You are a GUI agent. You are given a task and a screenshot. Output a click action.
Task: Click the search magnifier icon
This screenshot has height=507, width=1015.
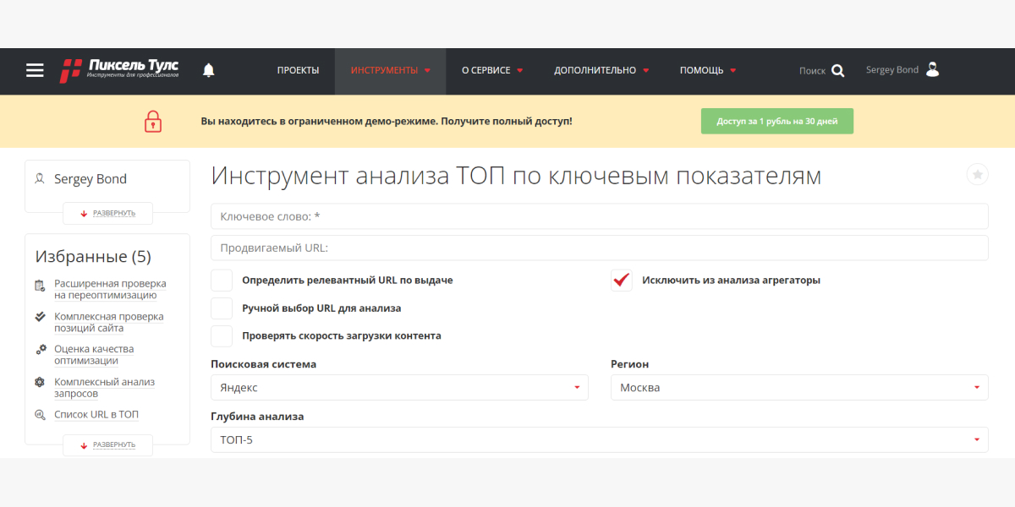click(837, 70)
